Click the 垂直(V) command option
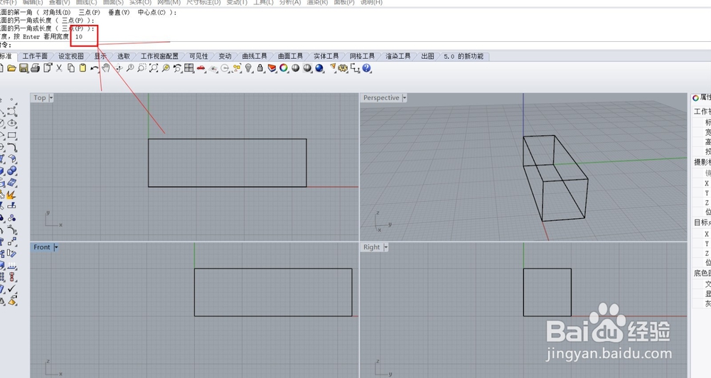Screen dimensions: 711x378 point(119,13)
